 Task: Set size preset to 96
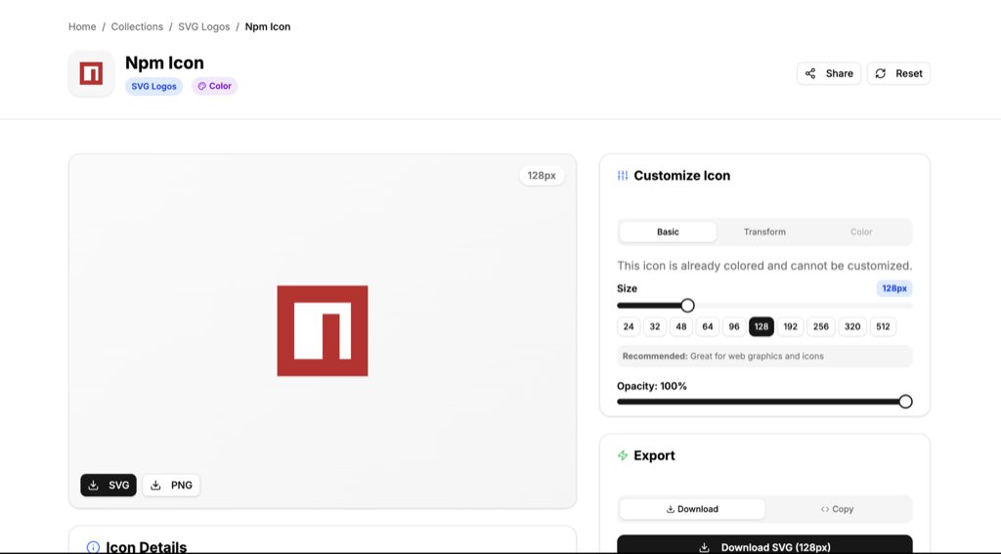pyautogui.click(x=734, y=326)
